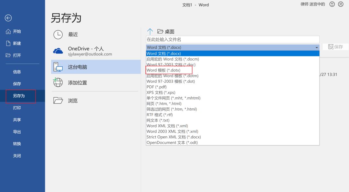The width and height of the screenshot is (349, 192).
Task: Choose RTF 格式 (*.rtf)
Action: click(233, 115)
